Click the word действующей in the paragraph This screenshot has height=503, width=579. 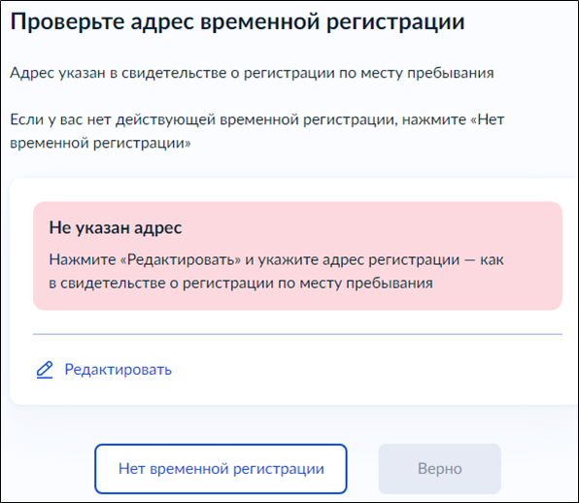165,120
